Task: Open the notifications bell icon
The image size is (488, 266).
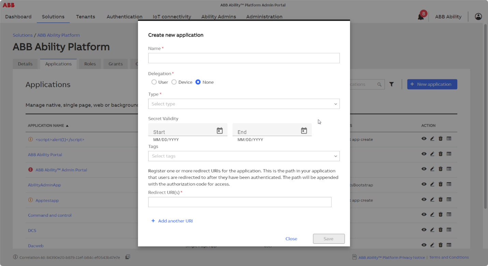Action: (x=421, y=17)
